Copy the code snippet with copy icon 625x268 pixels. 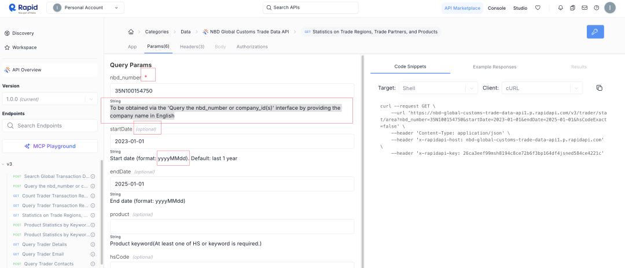tap(599, 88)
